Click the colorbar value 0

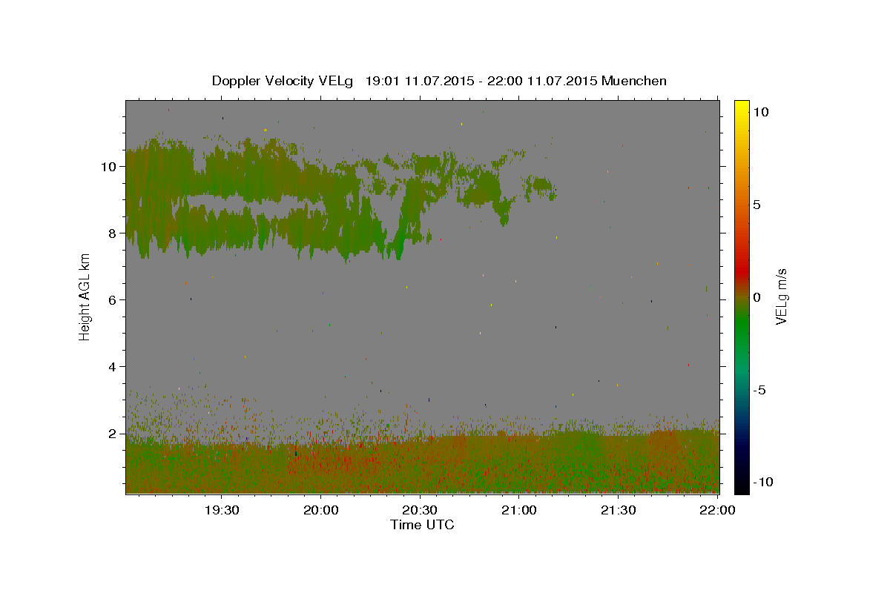coord(758,297)
